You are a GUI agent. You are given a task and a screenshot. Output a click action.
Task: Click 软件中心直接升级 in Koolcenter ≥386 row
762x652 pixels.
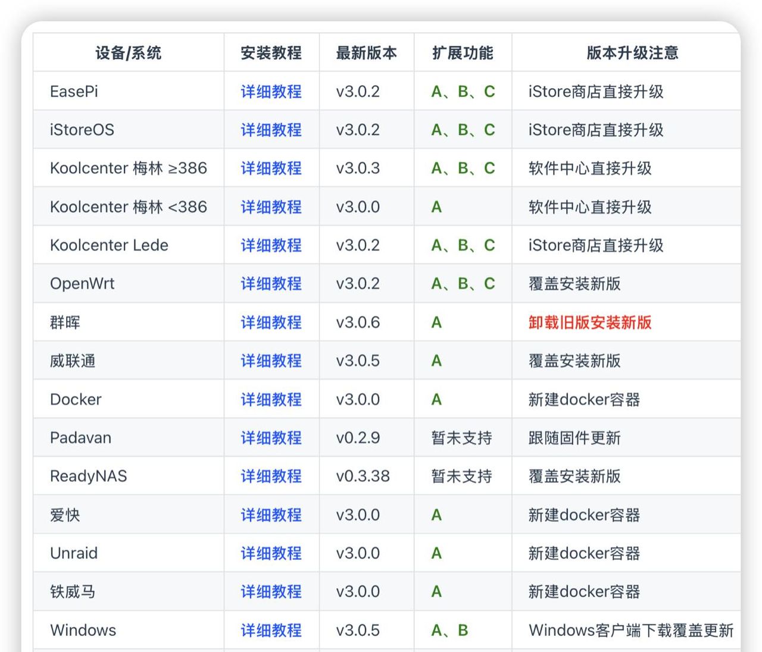tap(590, 168)
